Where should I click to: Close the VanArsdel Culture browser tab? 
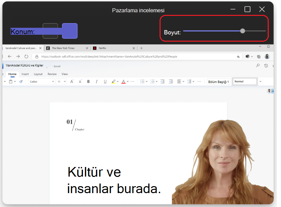[x=40, y=48]
